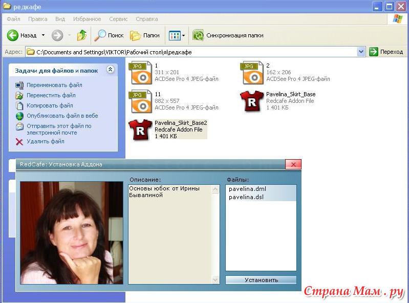This screenshot has height=303, width=409.
Task: Open the Справка menu
Action: pos(146,19)
